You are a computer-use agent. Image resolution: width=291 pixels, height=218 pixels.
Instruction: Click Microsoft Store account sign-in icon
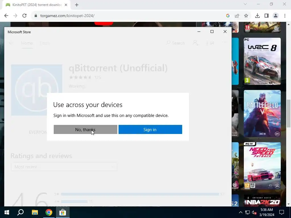(x=196, y=43)
